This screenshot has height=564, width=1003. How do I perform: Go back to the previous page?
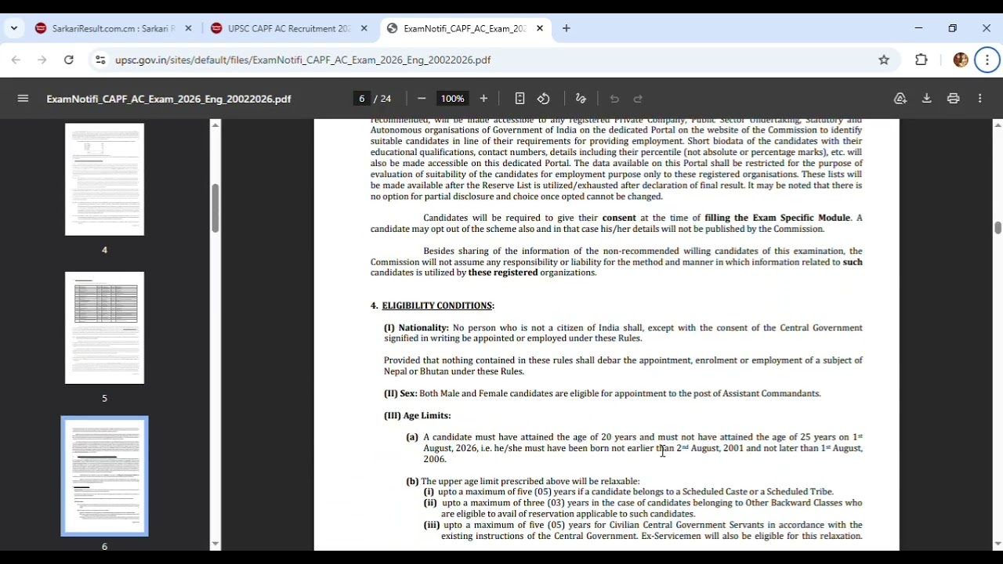pos(16,60)
